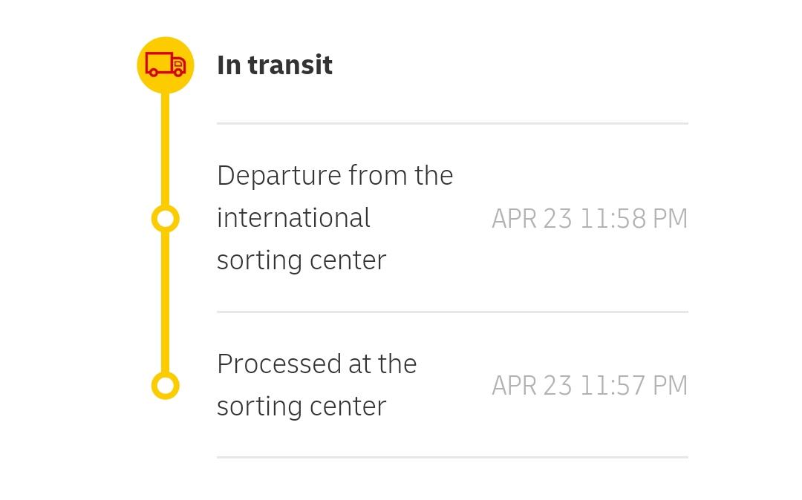Viewport: 802px width, 500px height.
Task: Select the "In transit" status heading
Action: [275, 65]
